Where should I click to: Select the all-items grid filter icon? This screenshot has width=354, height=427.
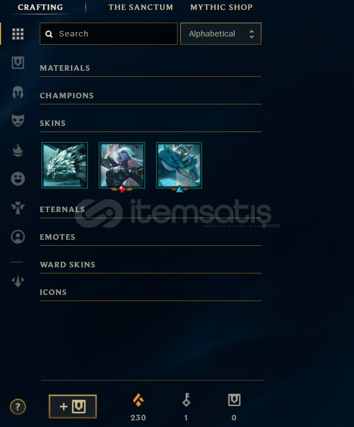[18, 34]
